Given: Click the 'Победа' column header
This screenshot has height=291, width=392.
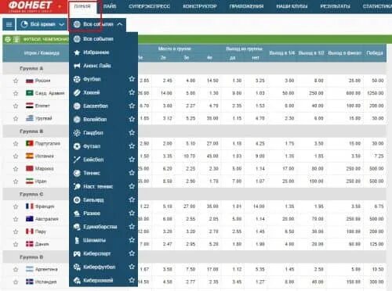Looking at the screenshot, I should (375, 53).
